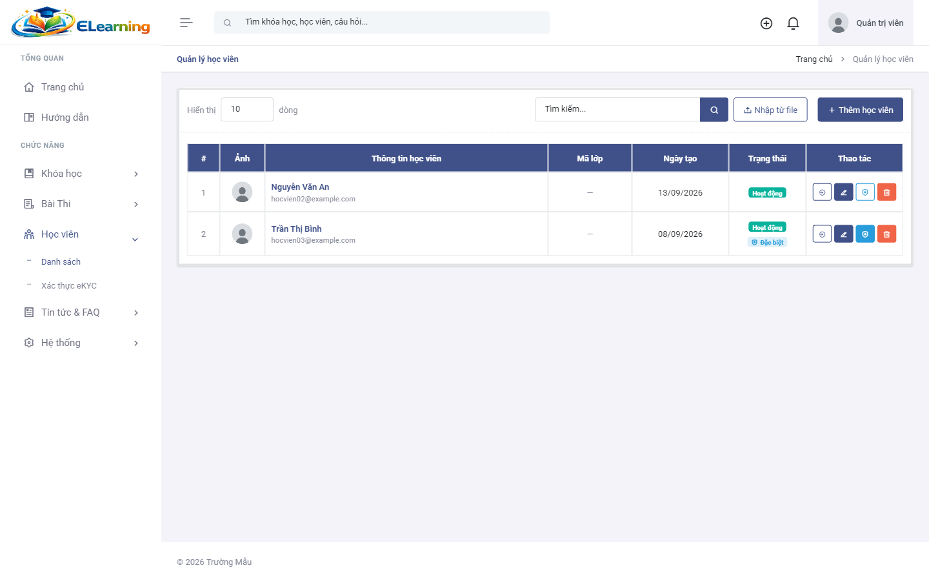Delete student Trần Thị Bình

886,234
